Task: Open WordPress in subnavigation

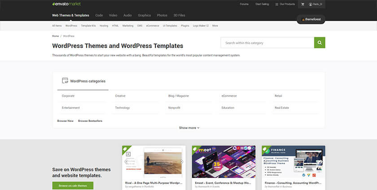Action: [x=71, y=26]
